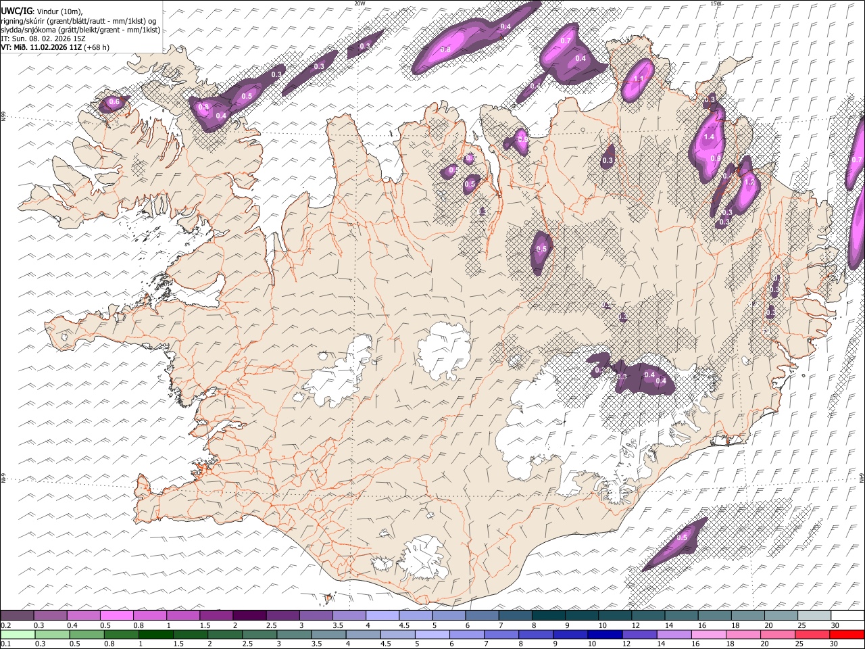Image resolution: width=865 pixels, height=649 pixels.
Task: Click the snow scale swatch starting at 0.2
Action: pos(18,615)
